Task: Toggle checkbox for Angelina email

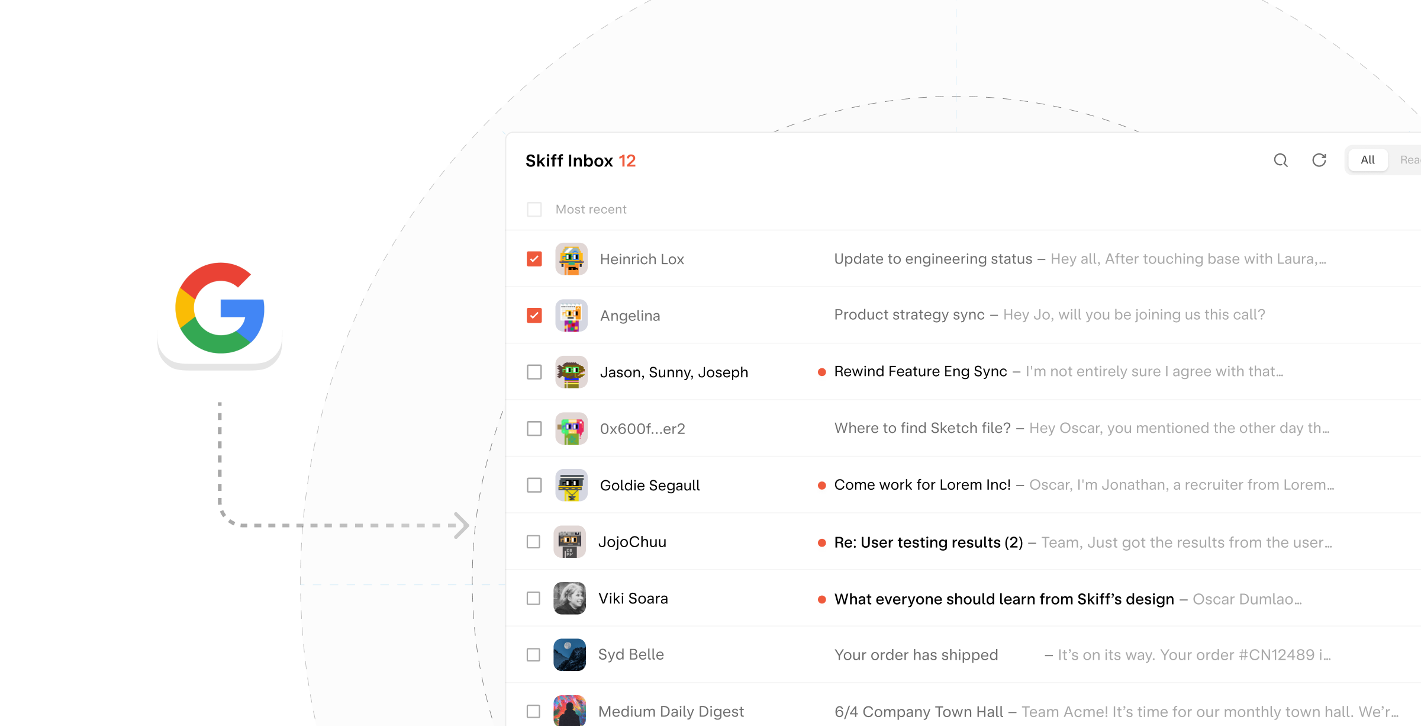Action: 534,314
